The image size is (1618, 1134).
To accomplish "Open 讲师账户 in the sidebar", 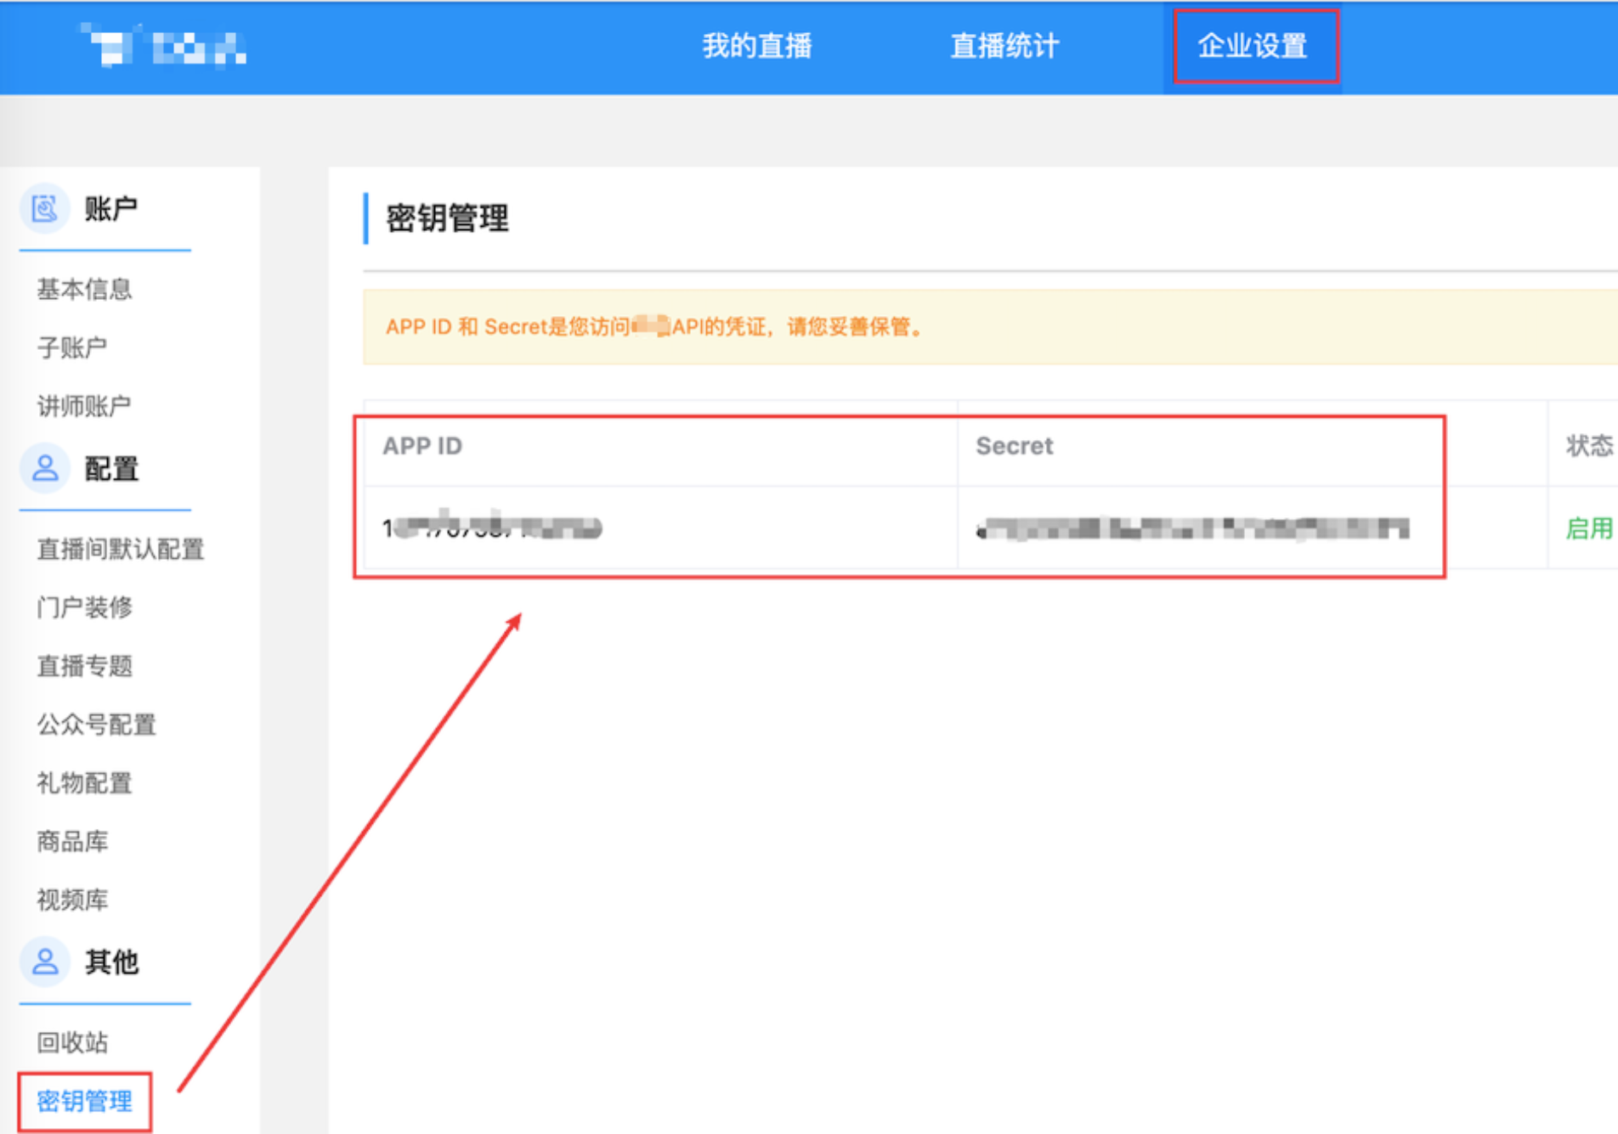I will pyautogui.click(x=84, y=406).
